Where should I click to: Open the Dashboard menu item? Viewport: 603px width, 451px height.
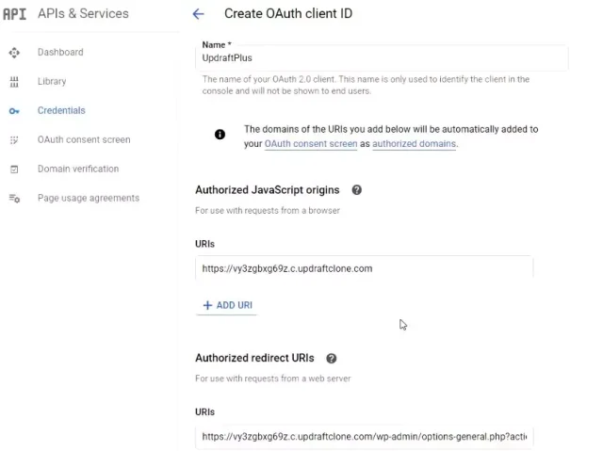[60, 53]
